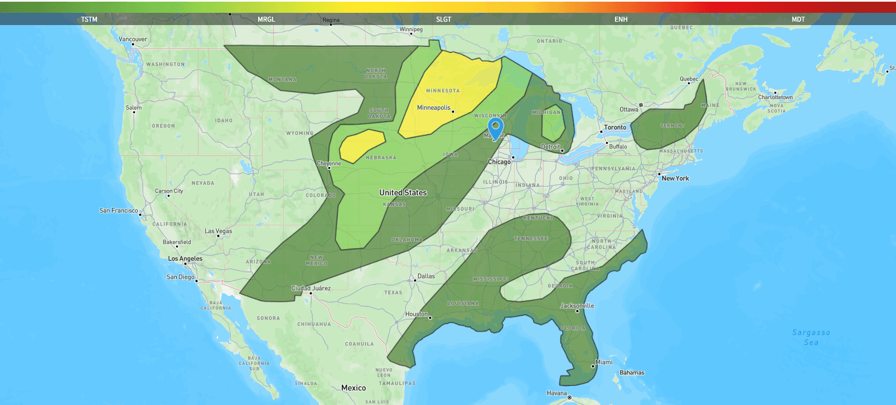Click the Winnipeg city label

pyautogui.click(x=411, y=30)
